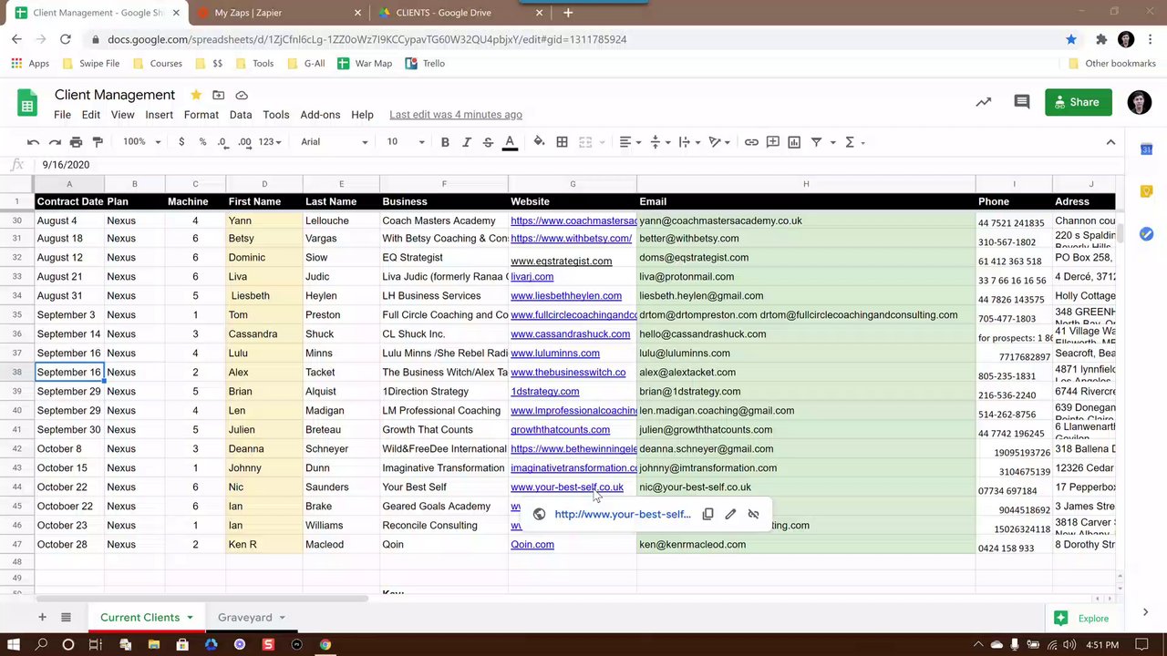Viewport: 1167px width, 656px height.
Task: Check the cloud save status icon
Action: [x=242, y=95]
